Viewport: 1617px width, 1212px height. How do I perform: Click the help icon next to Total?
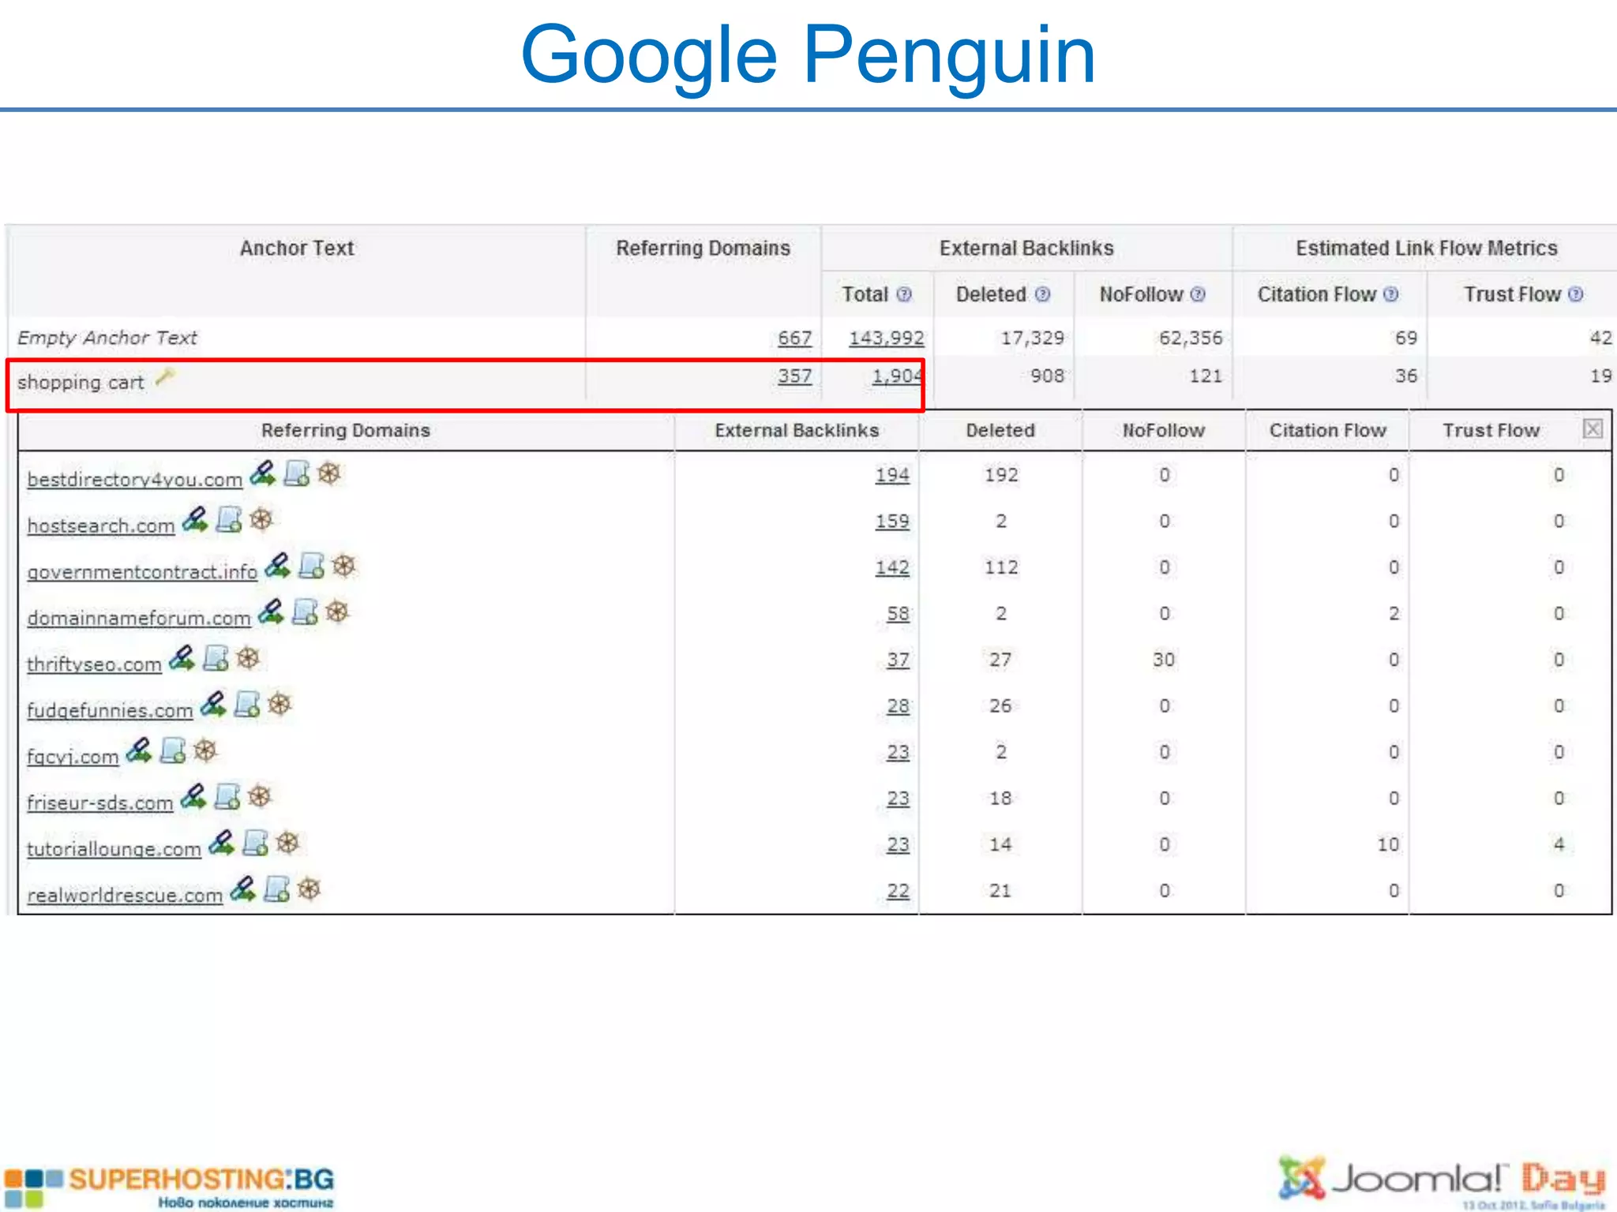click(905, 294)
